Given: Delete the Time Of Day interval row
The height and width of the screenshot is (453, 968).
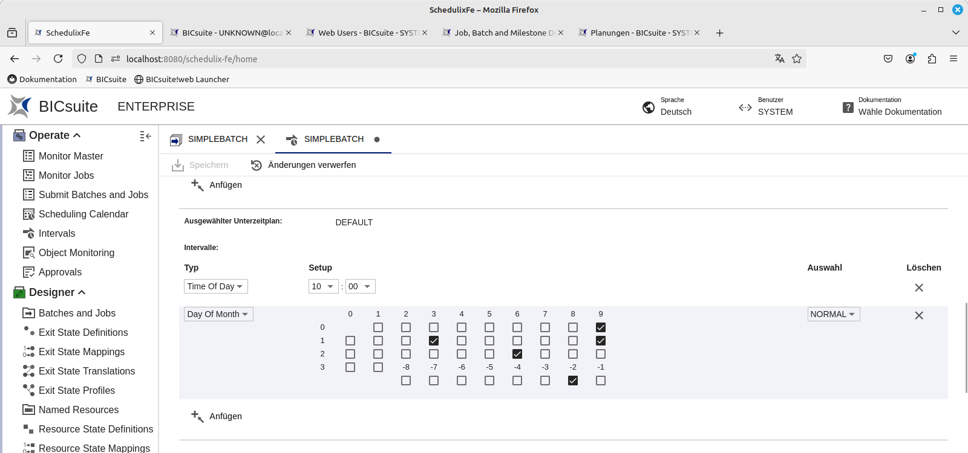Looking at the screenshot, I should click(x=918, y=288).
